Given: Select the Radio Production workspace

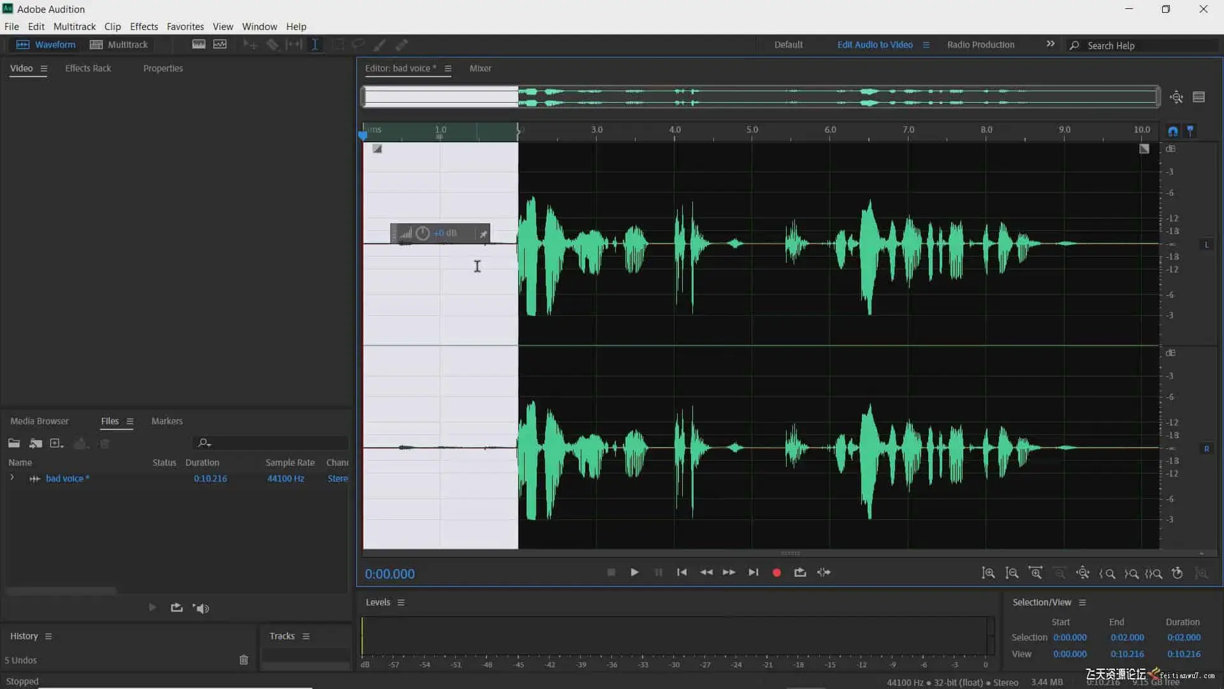Looking at the screenshot, I should coord(980,45).
